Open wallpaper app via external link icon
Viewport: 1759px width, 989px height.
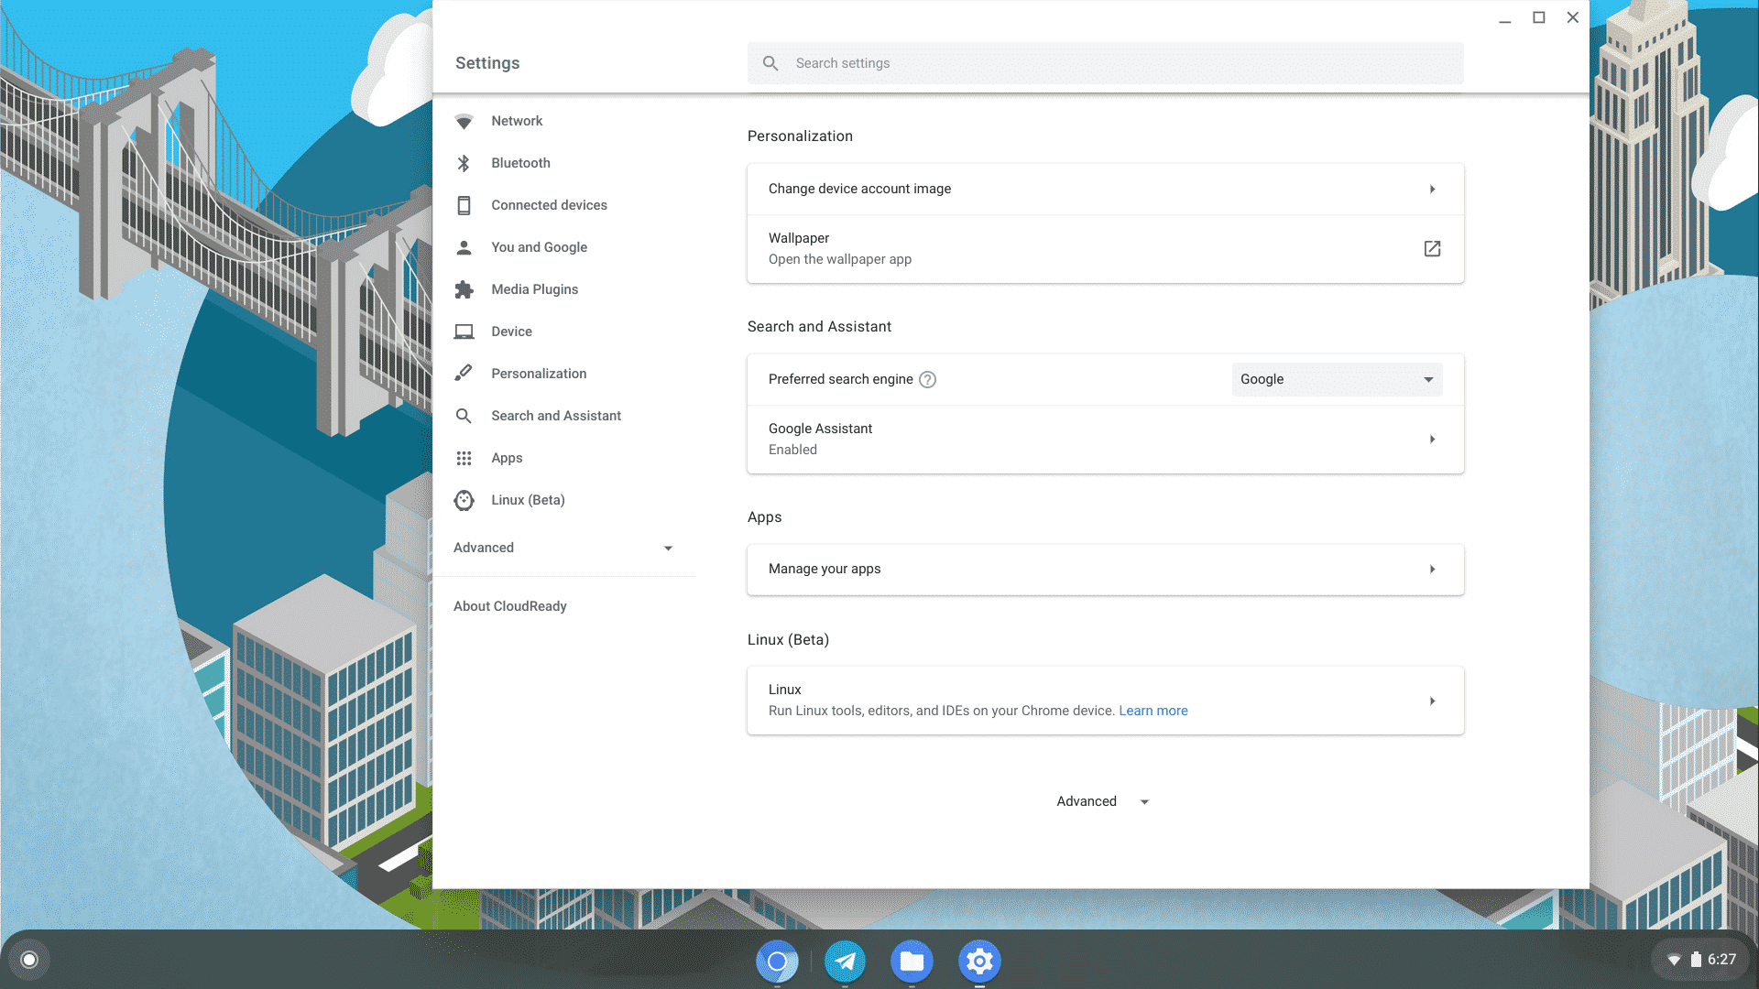pyautogui.click(x=1432, y=249)
